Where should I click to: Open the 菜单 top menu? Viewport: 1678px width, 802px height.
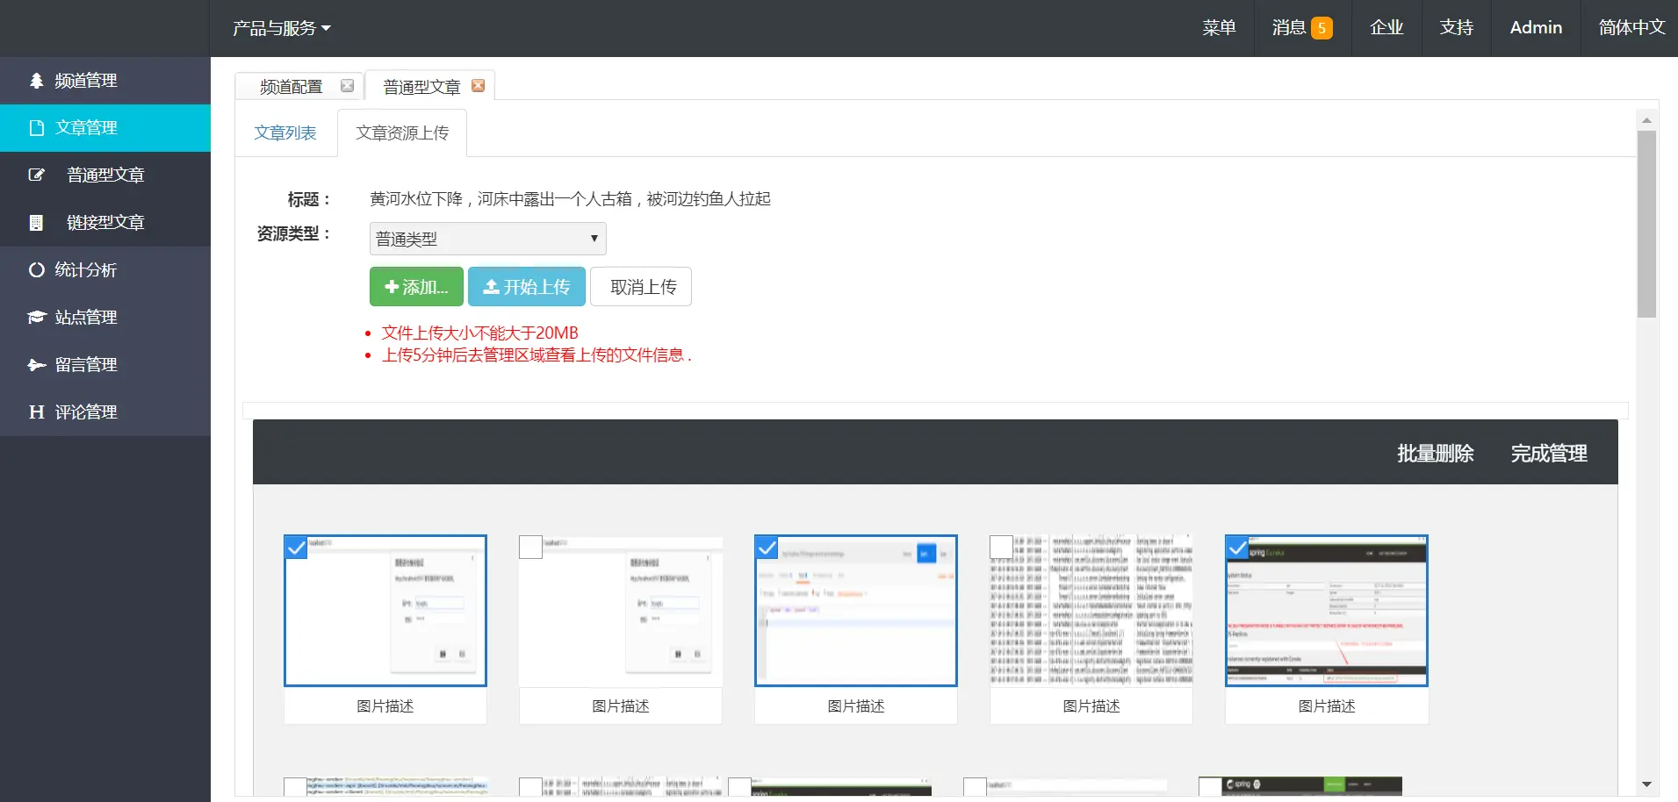tap(1219, 28)
